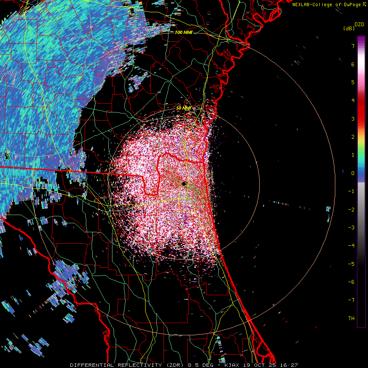
Task: Click the 100 NMI range ring label
Action: (184, 32)
